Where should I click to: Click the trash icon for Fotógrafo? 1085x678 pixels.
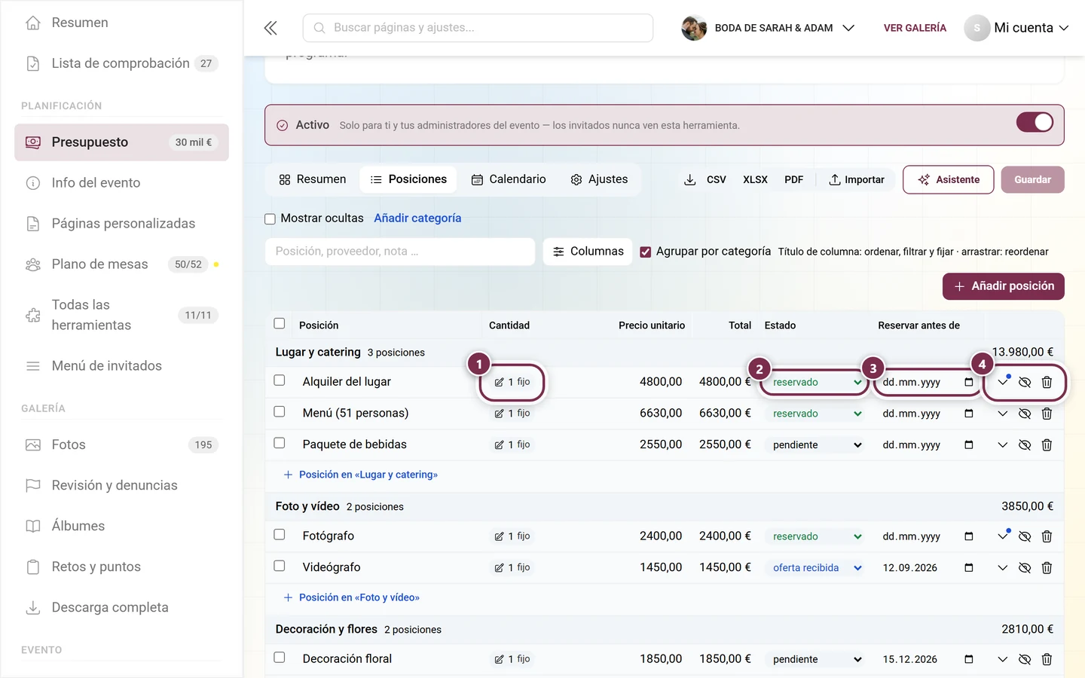point(1047,536)
